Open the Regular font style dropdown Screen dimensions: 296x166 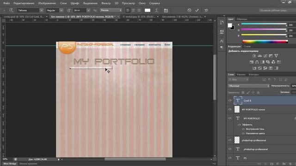(62, 10)
